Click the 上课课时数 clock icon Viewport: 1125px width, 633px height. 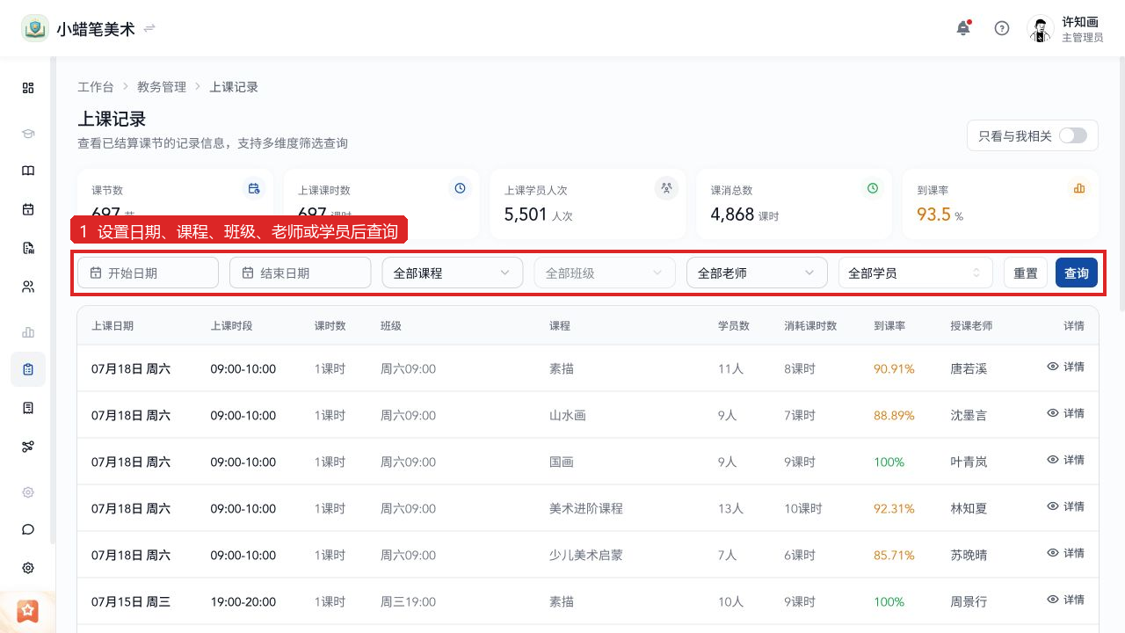pos(460,188)
